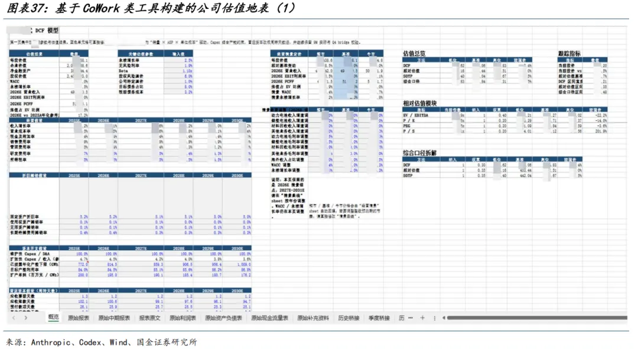Select the 关键估值参数 table header
The width and height of the screenshot is (638, 349).
pyautogui.click(x=141, y=54)
